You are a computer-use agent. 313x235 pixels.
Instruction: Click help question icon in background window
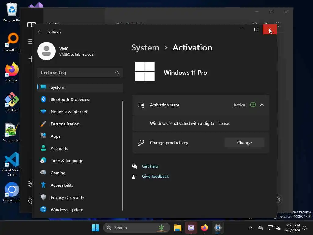click(x=31, y=201)
